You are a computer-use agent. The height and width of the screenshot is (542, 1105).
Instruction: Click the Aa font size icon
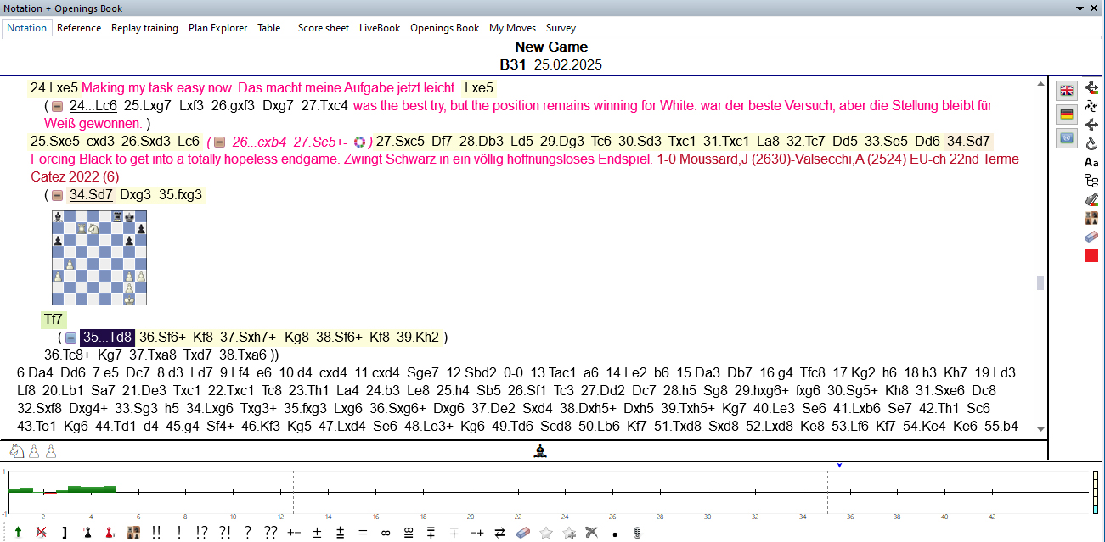pos(1091,162)
